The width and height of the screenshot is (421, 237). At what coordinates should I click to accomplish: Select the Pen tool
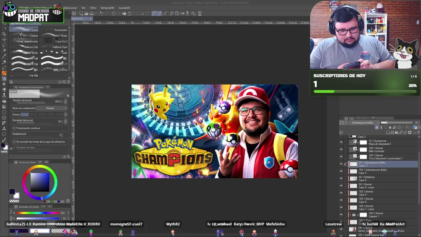click(4, 62)
